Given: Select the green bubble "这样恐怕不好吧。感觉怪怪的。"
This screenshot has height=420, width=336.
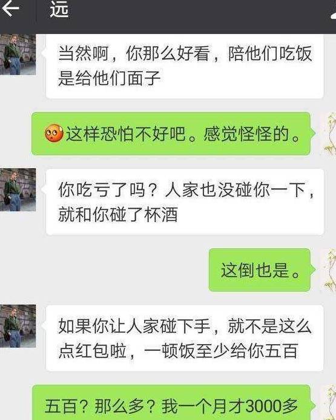Looking at the screenshot, I should tap(171, 134).
